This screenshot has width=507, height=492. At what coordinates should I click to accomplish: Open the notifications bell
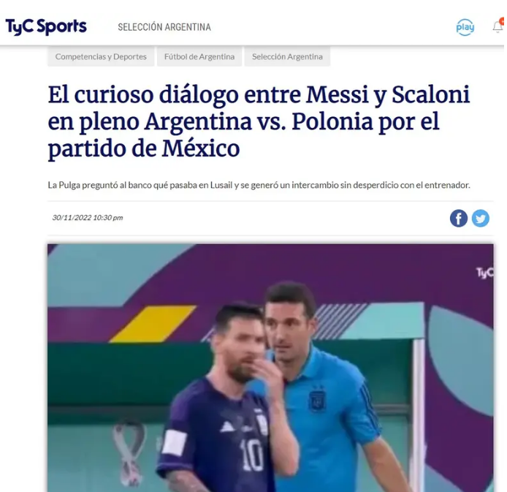pyautogui.click(x=498, y=27)
